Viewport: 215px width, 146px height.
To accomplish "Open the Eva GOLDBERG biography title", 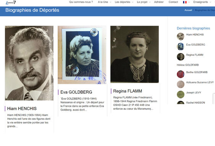I will pyautogui.click(x=76, y=92).
